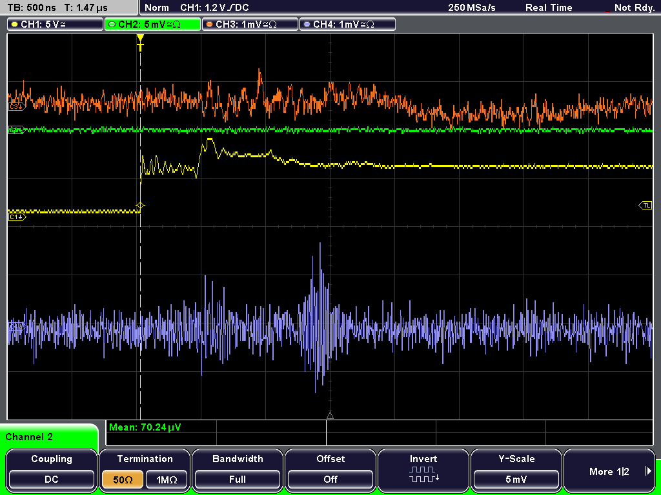Click the C1 ground level marker
Viewport: 661px width, 495px height.
click(17, 217)
